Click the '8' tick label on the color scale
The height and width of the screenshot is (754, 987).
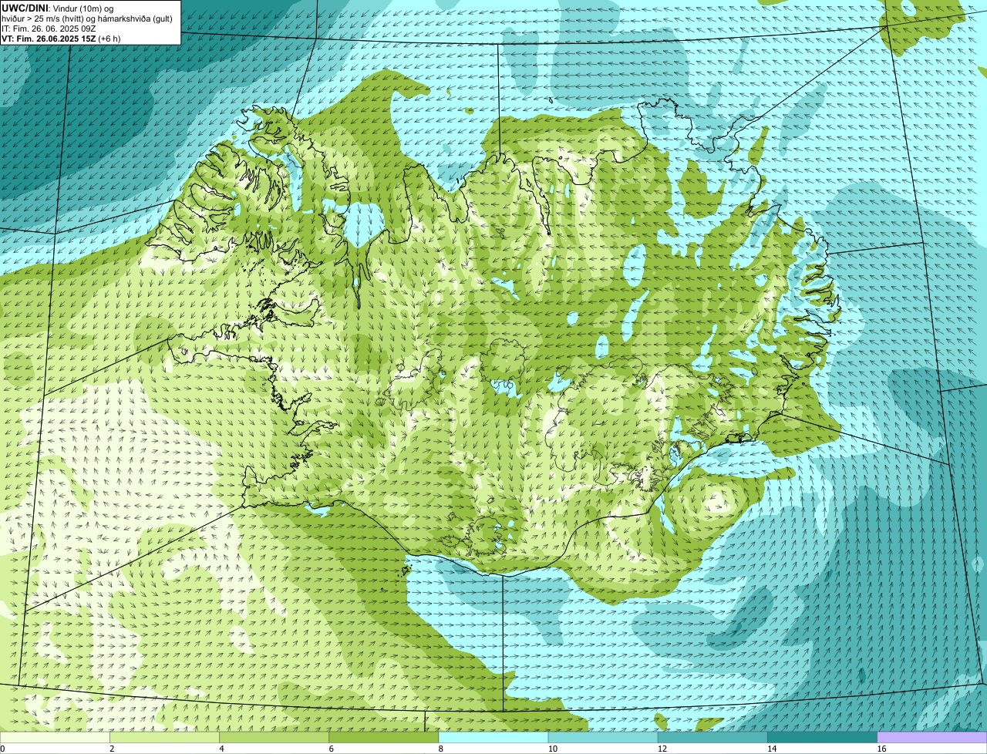(441, 749)
